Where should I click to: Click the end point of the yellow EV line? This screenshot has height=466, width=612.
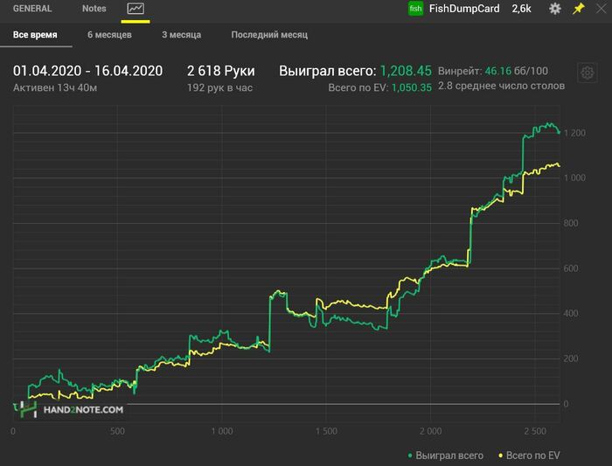(x=559, y=165)
